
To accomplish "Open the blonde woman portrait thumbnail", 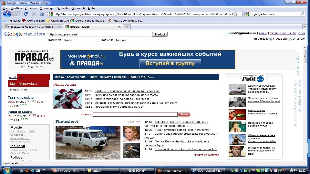I will [131, 133].
